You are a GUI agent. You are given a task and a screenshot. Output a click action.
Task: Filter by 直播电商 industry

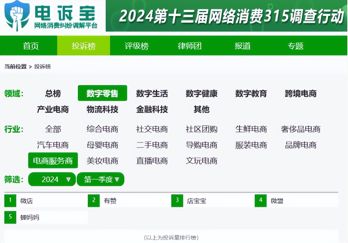point(152,160)
